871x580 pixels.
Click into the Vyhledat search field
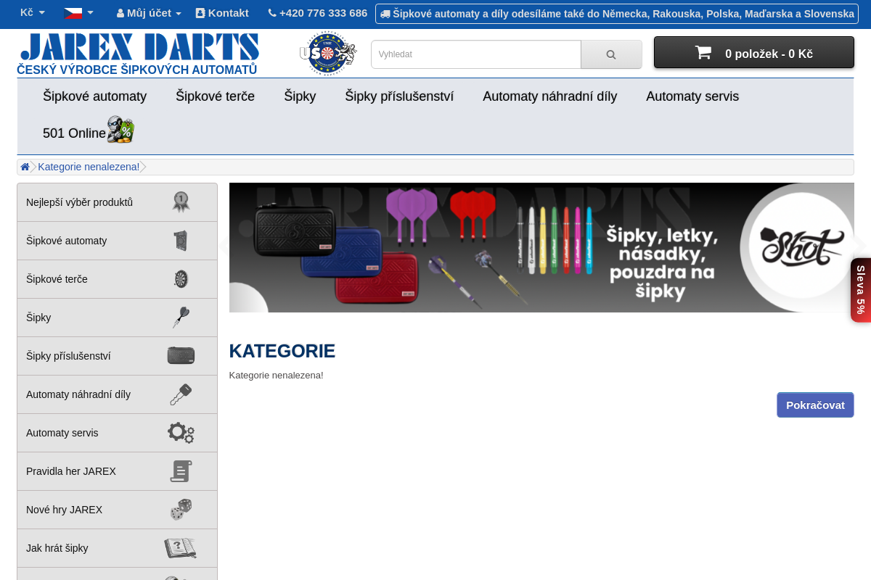pos(475,54)
